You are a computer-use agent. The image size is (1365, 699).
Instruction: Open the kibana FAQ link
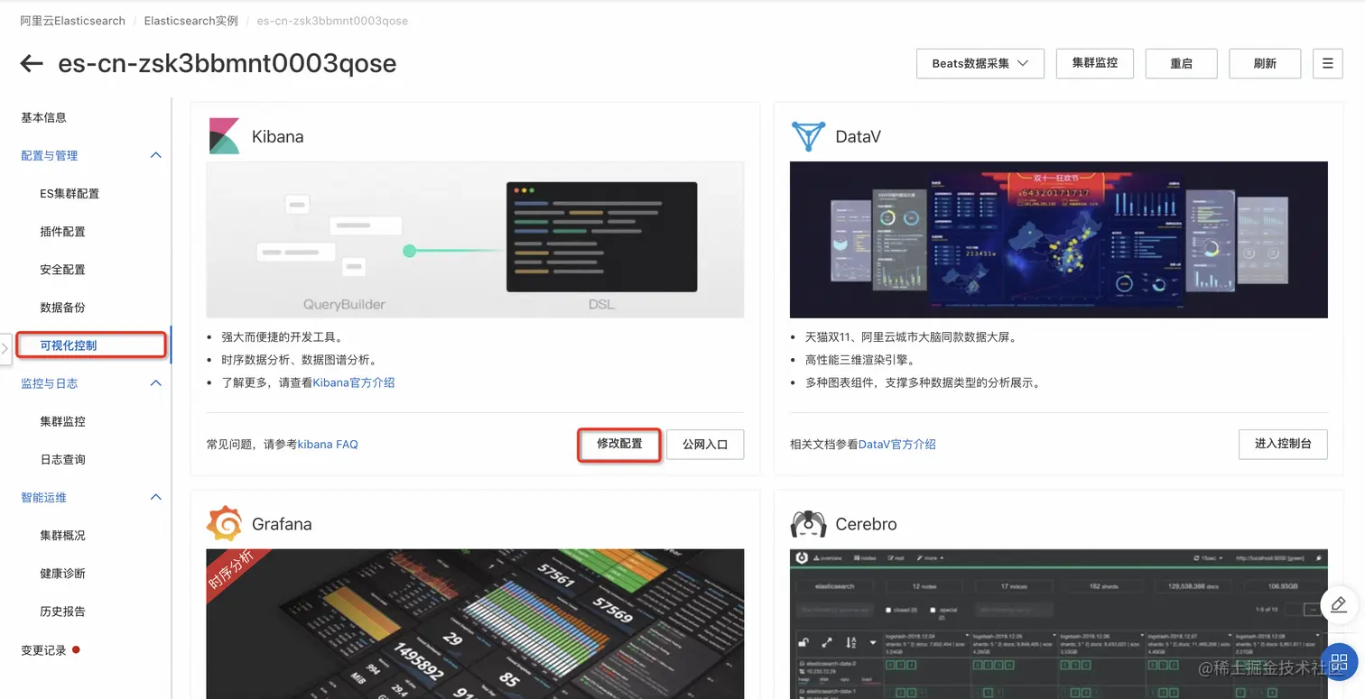pyautogui.click(x=328, y=444)
